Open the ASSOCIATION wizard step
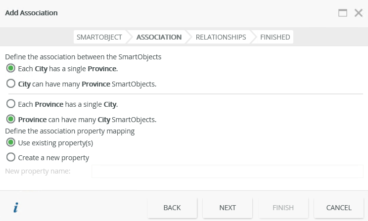Screen dimensions: 368x221 click(159, 37)
